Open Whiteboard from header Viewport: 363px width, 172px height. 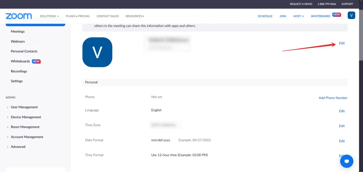tap(320, 16)
